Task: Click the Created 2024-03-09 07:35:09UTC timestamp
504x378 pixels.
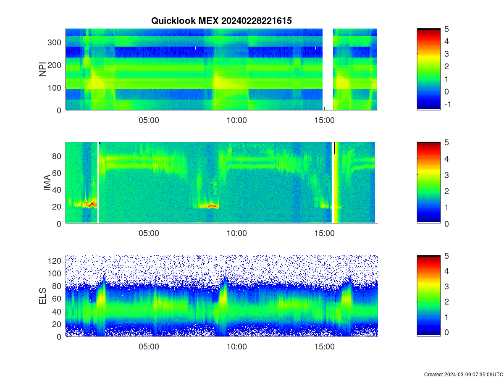Action: (x=463, y=374)
